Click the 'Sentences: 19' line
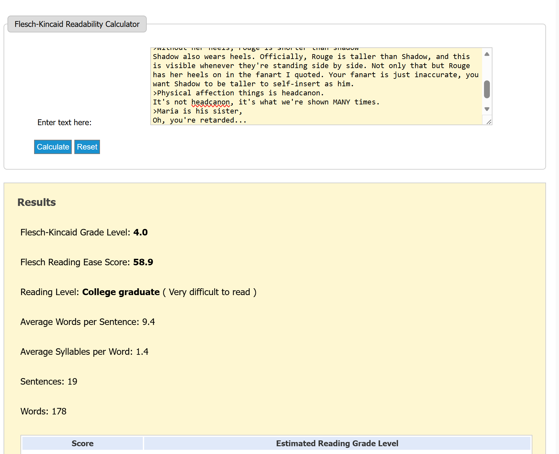The image size is (559, 454). coord(49,381)
